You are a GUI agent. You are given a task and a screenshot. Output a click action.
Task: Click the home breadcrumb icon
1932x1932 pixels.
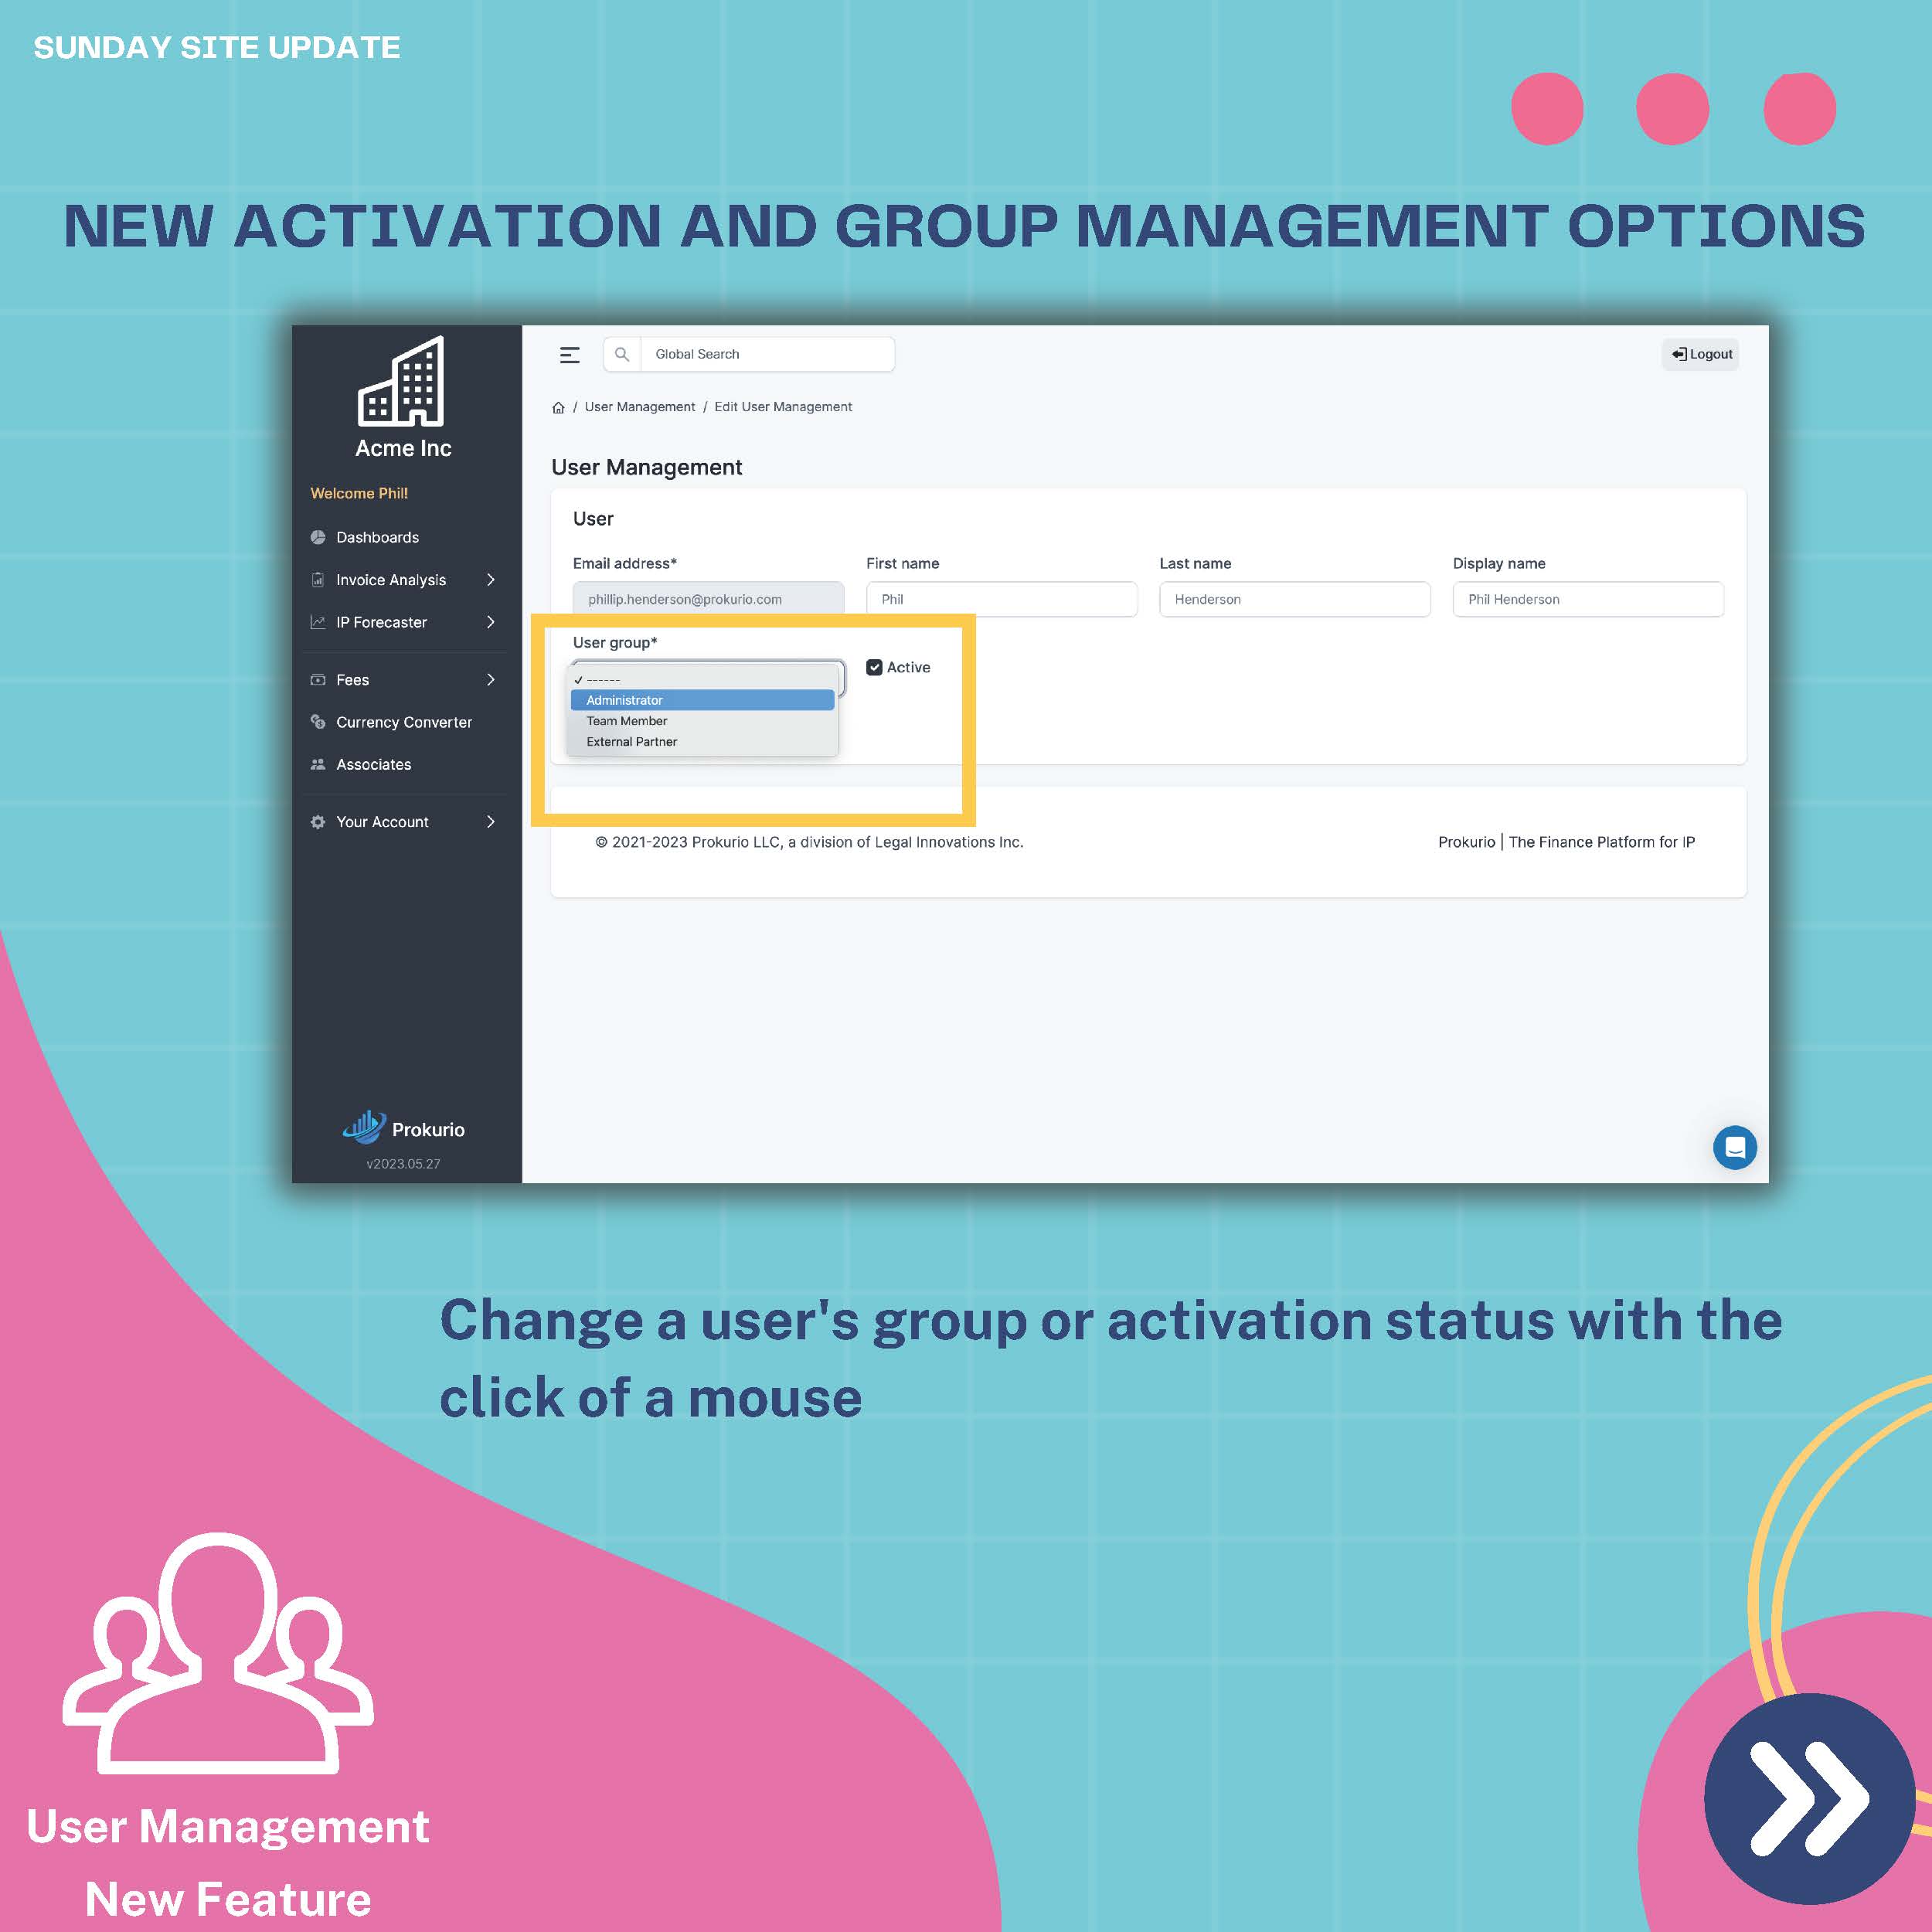(x=558, y=407)
